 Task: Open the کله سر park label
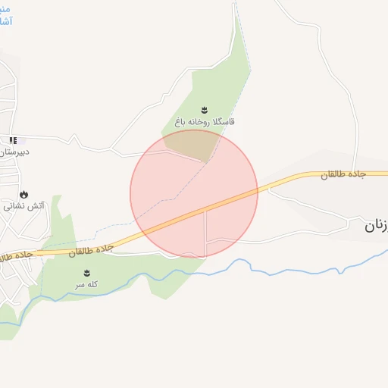pos(86,285)
